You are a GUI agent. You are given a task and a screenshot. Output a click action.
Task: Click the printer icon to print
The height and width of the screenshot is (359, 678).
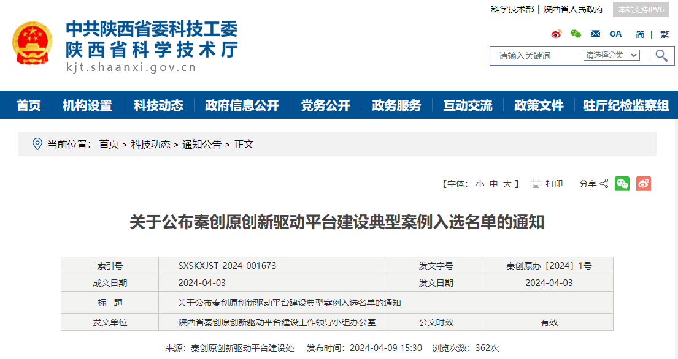536,184
